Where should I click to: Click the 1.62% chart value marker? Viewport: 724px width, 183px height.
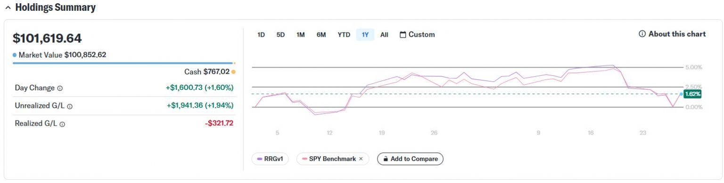pyautogui.click(x=692, y=94)
